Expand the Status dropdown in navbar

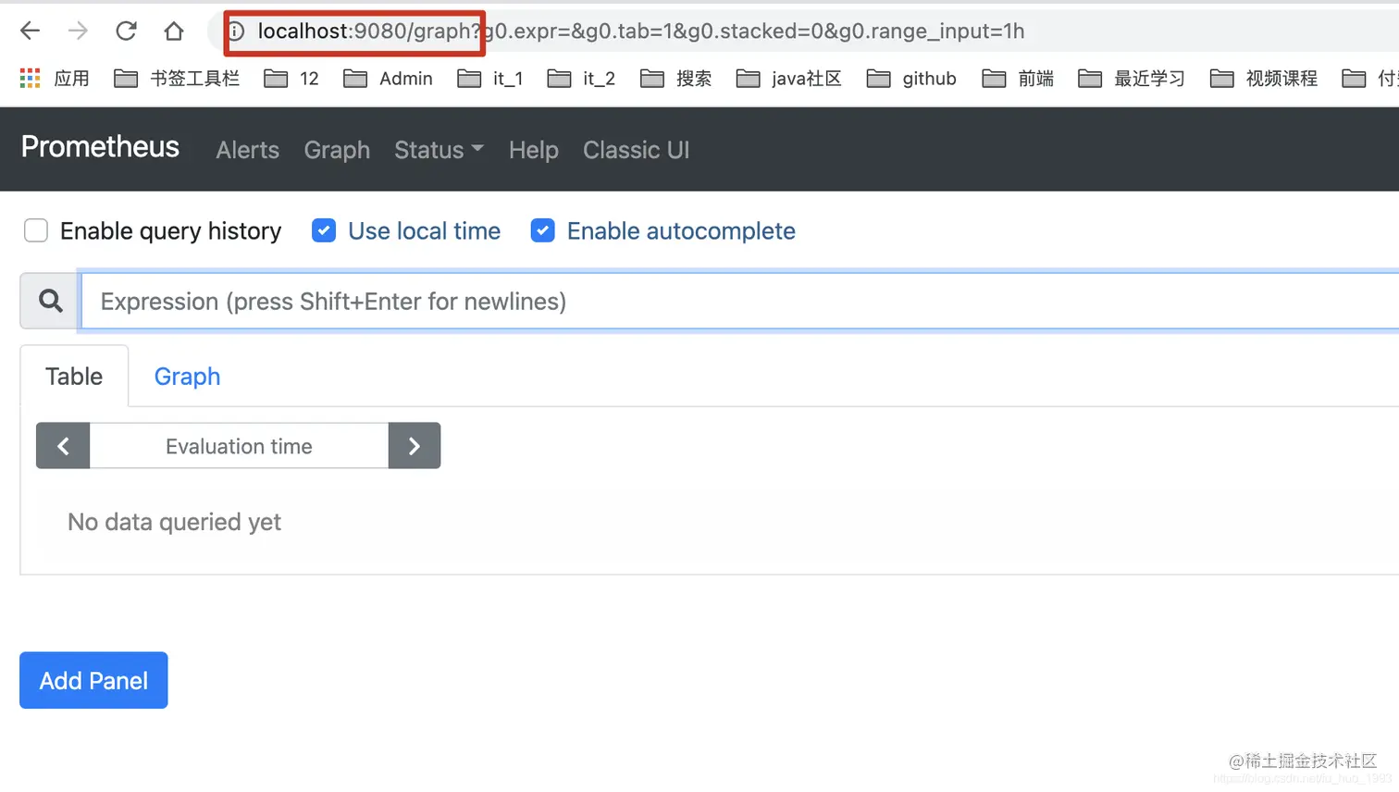click(x=439, y=150)
